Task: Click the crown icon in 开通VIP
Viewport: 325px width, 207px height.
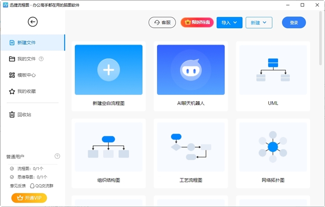Action: point(20,198)
